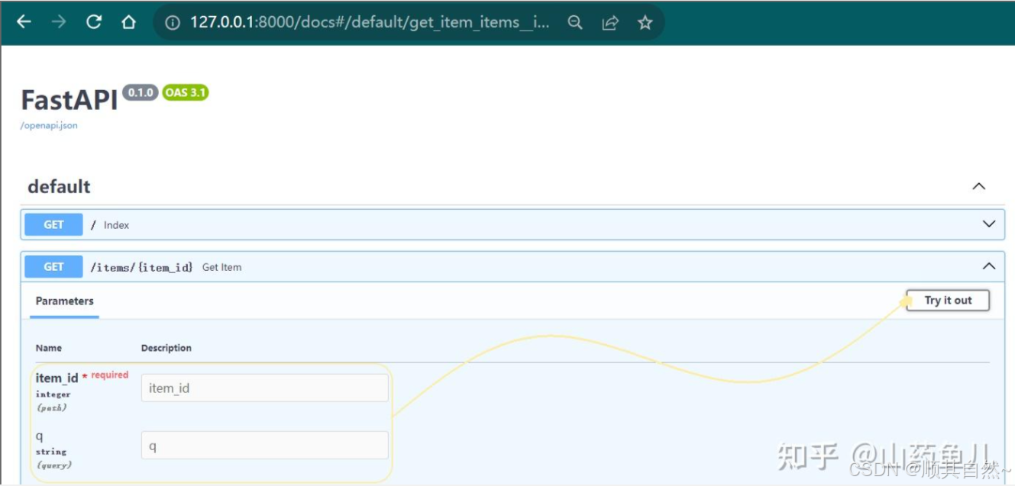Click the zoom magnifier icon in address bar
The height and width of the screenshot is (486, 1015).
574,22
